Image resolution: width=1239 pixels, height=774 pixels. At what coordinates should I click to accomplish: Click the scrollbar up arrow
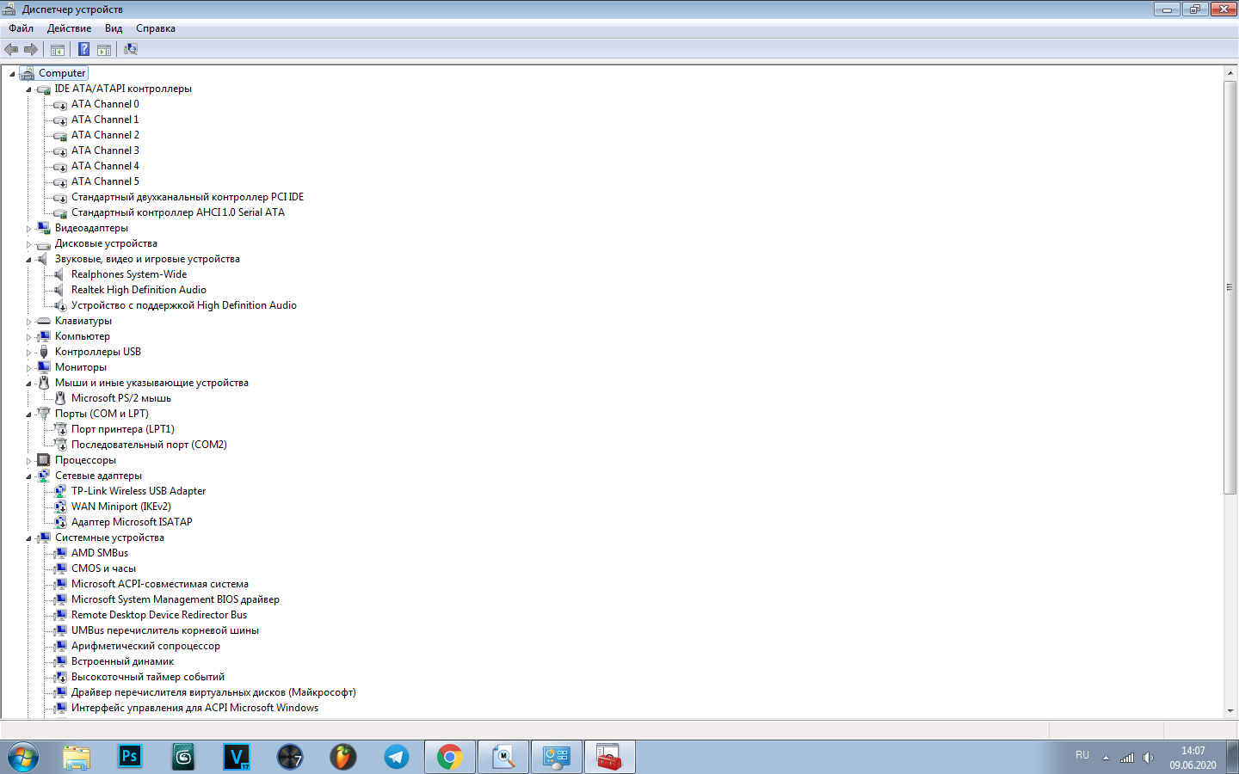1230,73
